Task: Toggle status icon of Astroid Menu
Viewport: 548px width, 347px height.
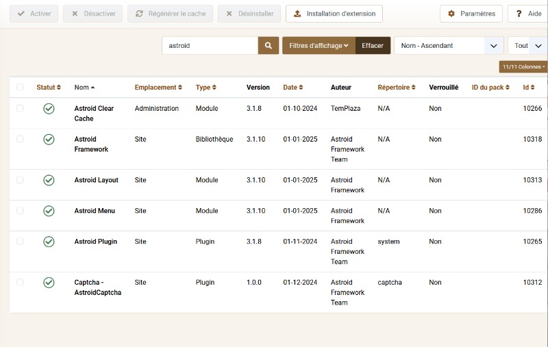Action: pyautogui.click(x=49, y=211)
